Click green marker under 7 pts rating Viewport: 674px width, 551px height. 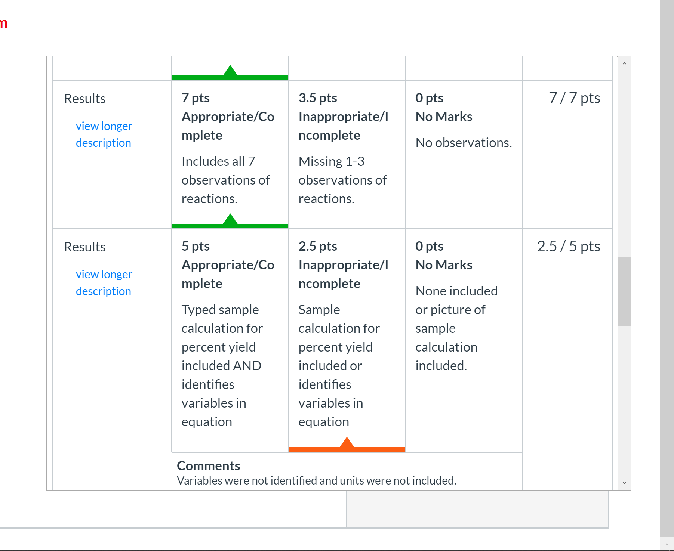coord(230,221)
